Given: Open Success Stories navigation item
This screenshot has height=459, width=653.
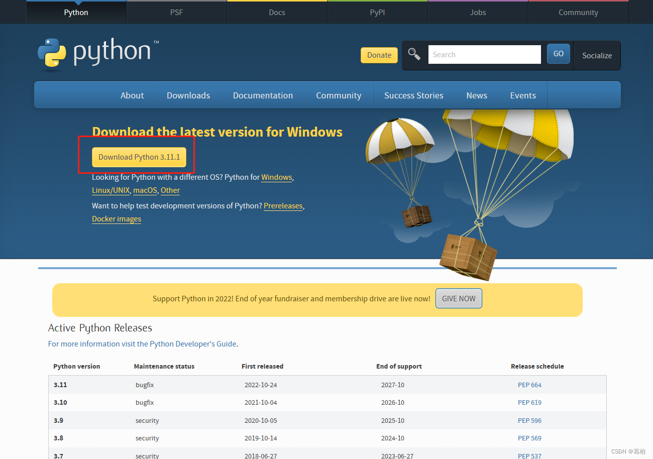Looking at the screenshot, I should 414,95.
